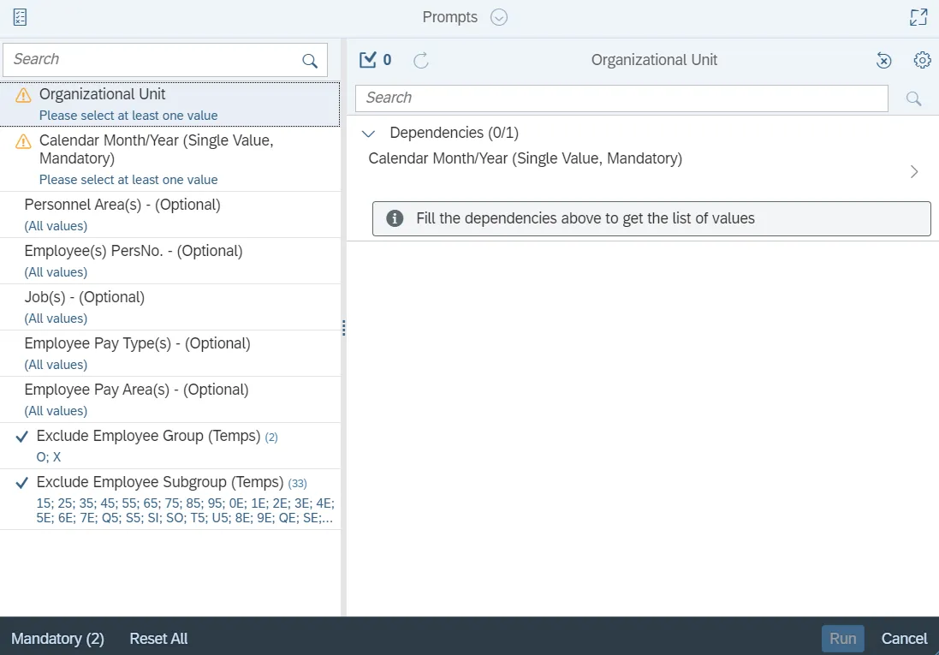Viewport: 939px width, 655px height.
Task: Click Exclude Employee Group (Temps) checkmark
Action: coord(23,437)
